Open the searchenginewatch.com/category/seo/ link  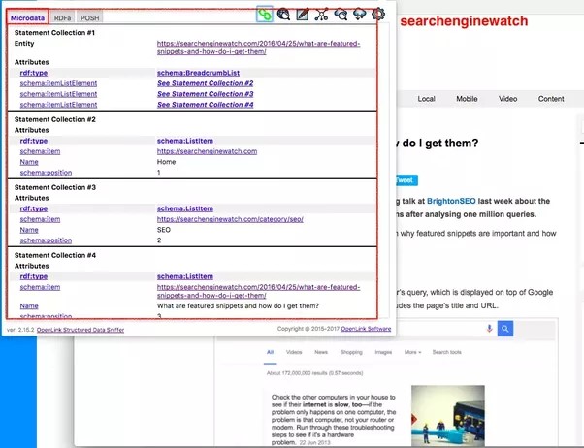pyautogui.click(x=230, y=219)
